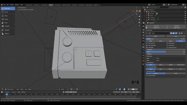Toggle X-ray mode in viewport header

tap(129, 89)
